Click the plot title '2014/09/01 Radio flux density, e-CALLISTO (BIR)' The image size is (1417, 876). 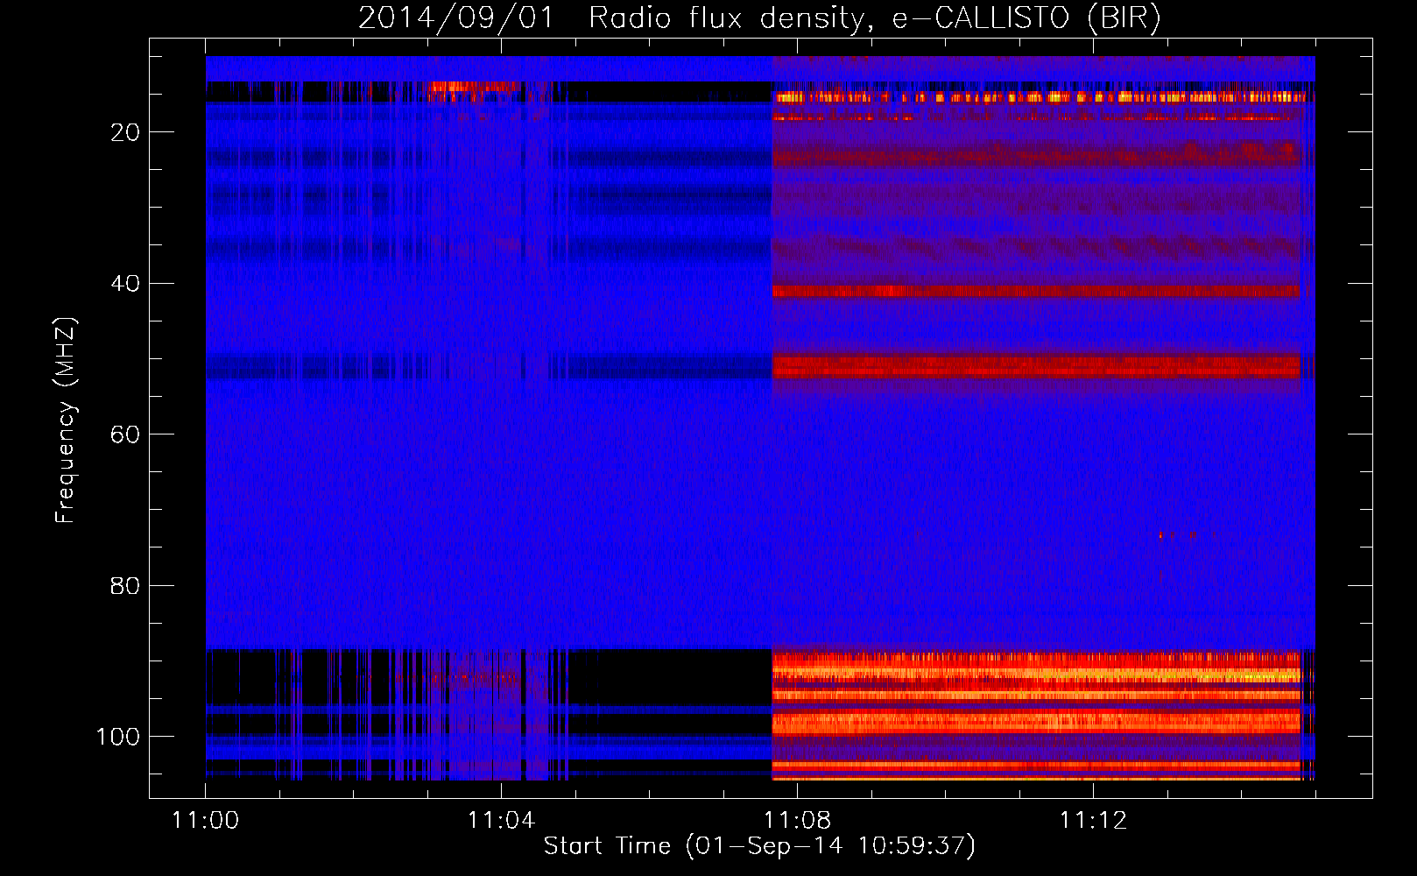pos(759,18)
